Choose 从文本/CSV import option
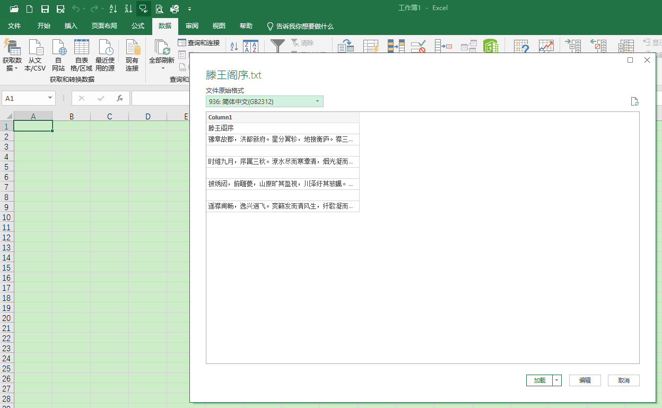Screen dimensions: 662x408 35,55
